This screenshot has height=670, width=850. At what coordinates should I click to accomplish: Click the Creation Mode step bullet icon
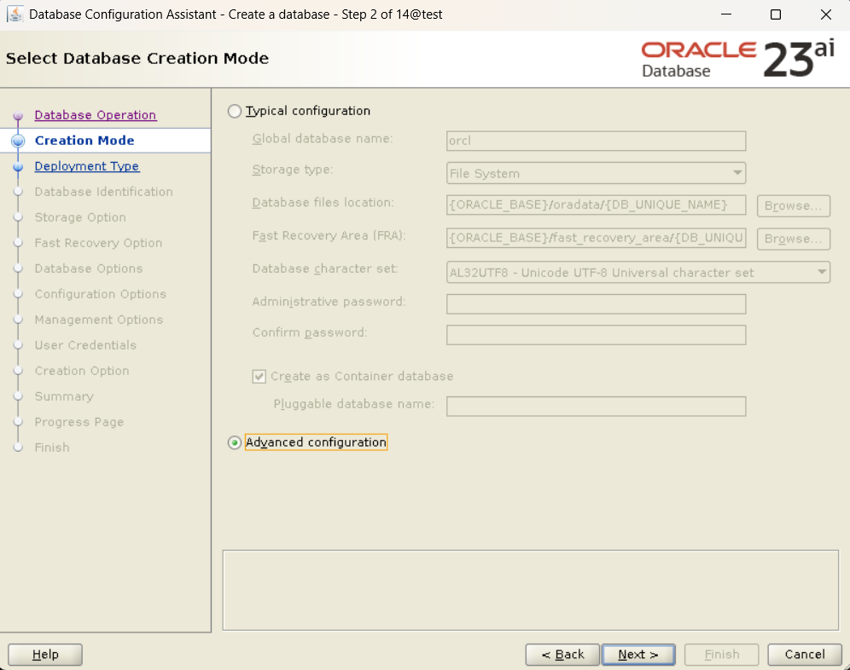tap(18, 141)
